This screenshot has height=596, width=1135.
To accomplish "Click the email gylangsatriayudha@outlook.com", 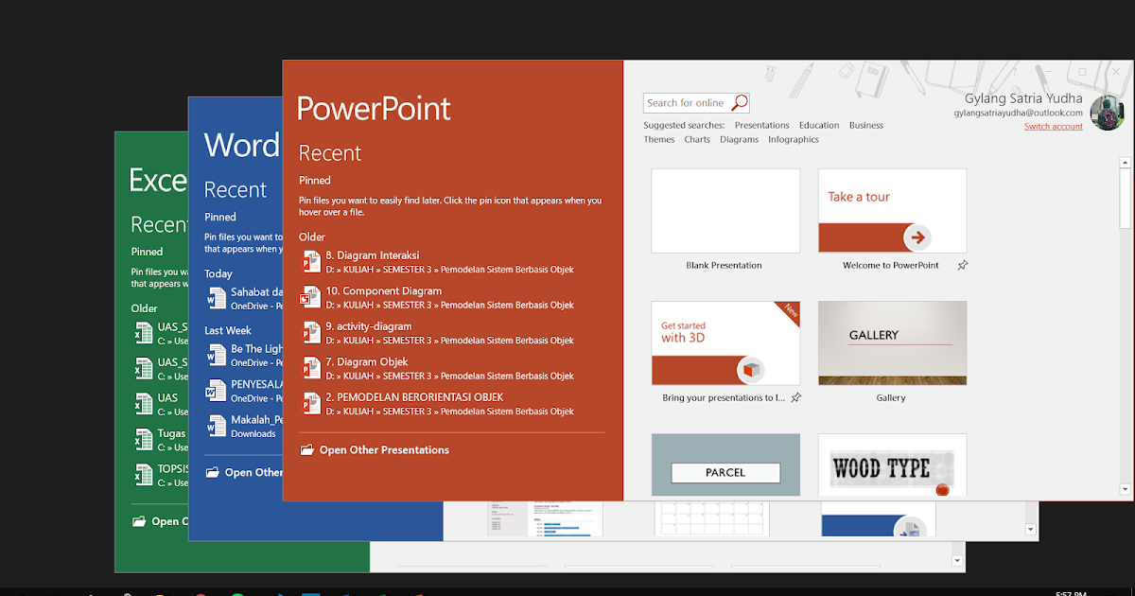I will 1018,114.
